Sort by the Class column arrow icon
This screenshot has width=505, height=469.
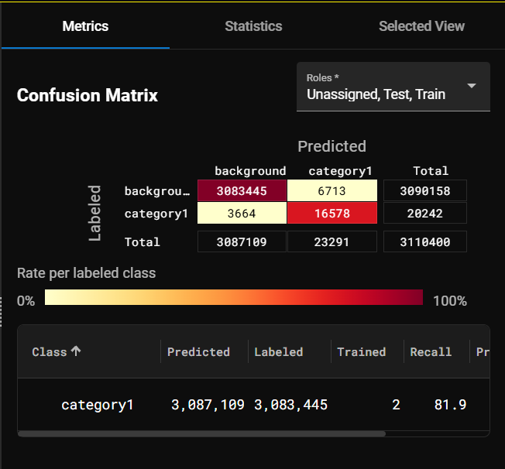click(76, 351)
